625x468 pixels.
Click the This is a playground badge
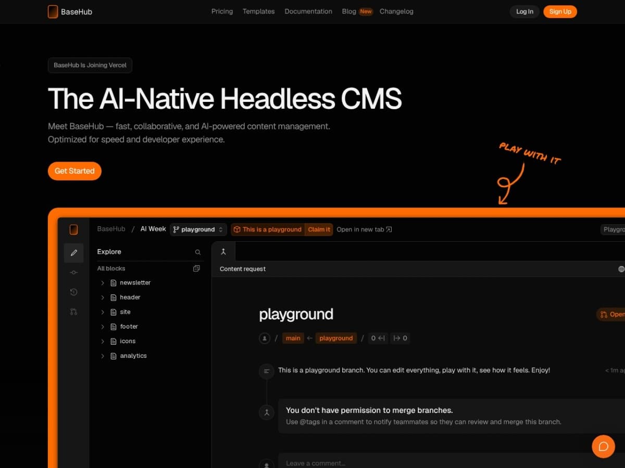(x=268, y=229)
